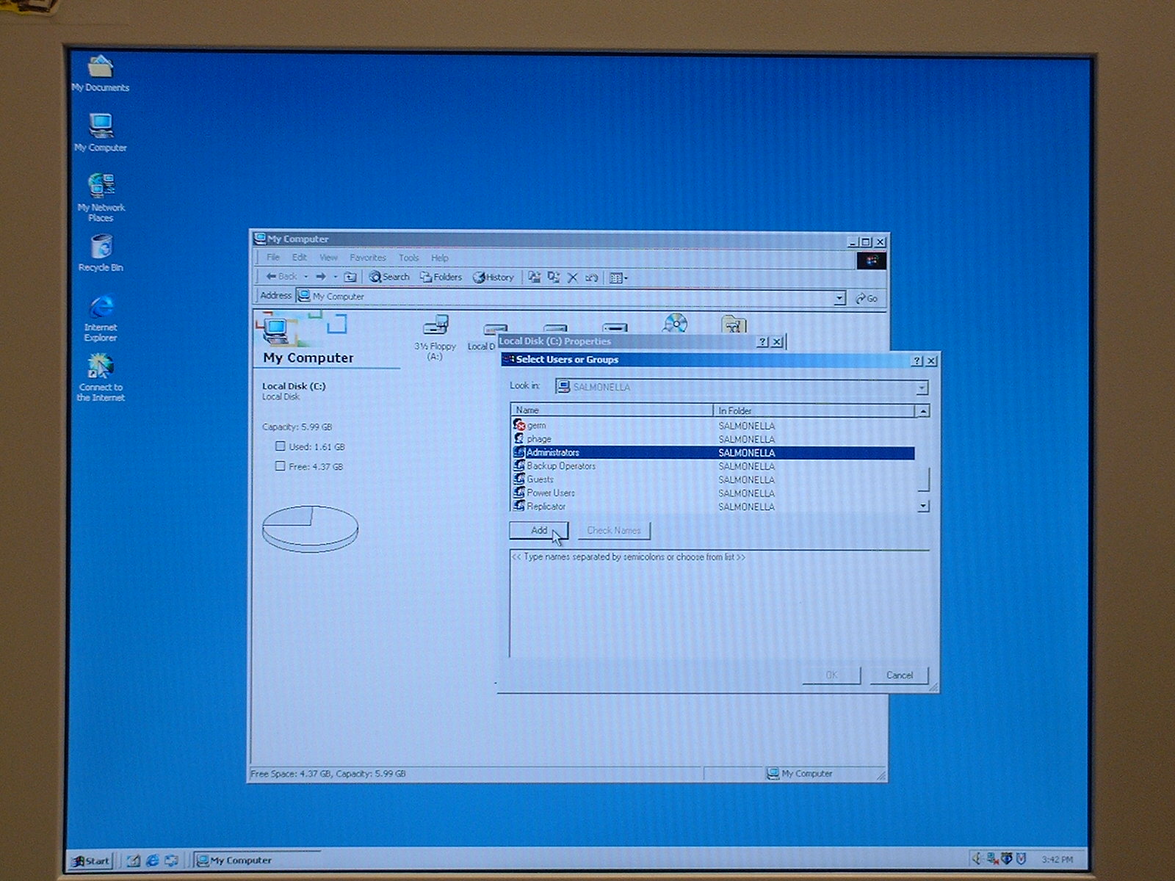Screen dimensions: 1175x881
Task: Open the Tools menu
Action: 408,258
